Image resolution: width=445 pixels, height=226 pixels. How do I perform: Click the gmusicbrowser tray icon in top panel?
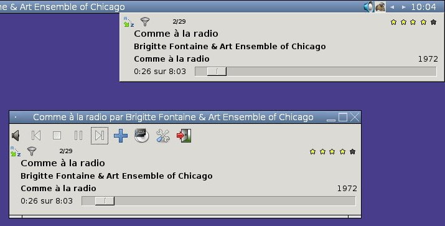[380, 6]
